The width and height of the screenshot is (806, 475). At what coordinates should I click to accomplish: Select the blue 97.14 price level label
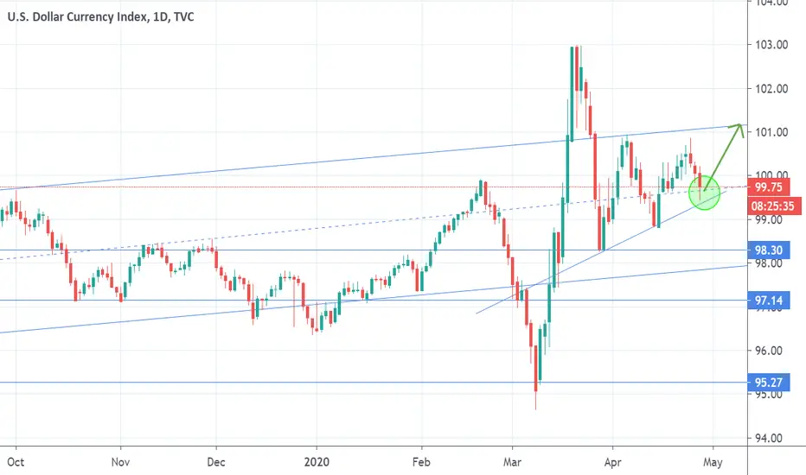[x=768, y=300]
